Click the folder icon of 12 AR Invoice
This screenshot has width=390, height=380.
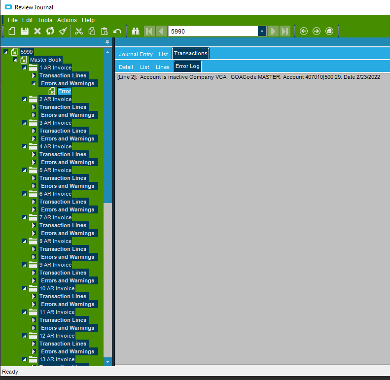(x=33, y=336)
